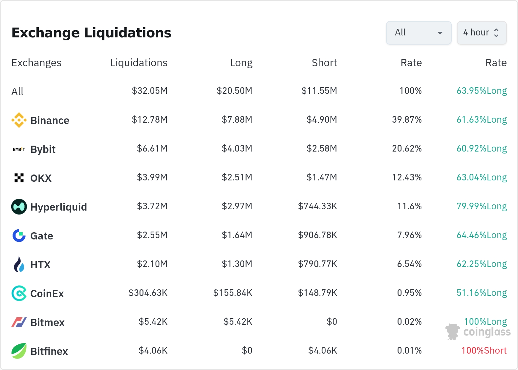
Task: Click the Gate exchange logo icon
Action: pos(19,236)
